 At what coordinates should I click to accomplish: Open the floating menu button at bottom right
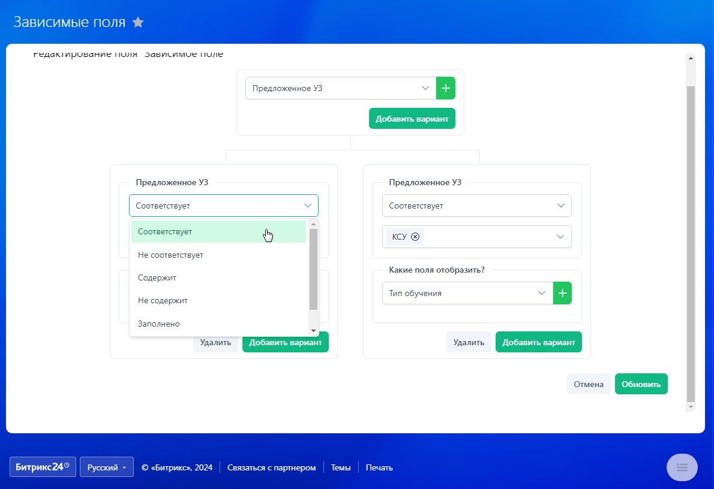pyautogui.click(x=682, y=467)
